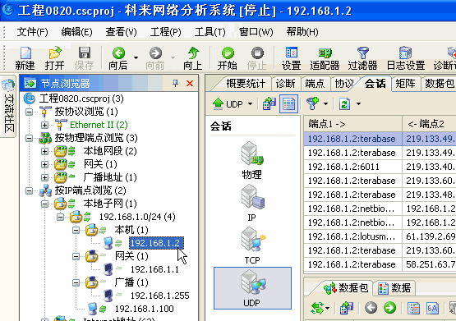Select the 192.168.1.255 broadcast node
The width and height of the screenshot is (456, 321).
[x=159, y=296]
